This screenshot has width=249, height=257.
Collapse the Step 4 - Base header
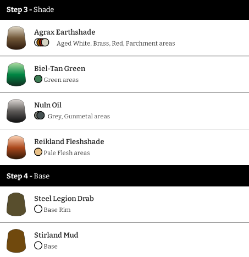coord(124,176)
